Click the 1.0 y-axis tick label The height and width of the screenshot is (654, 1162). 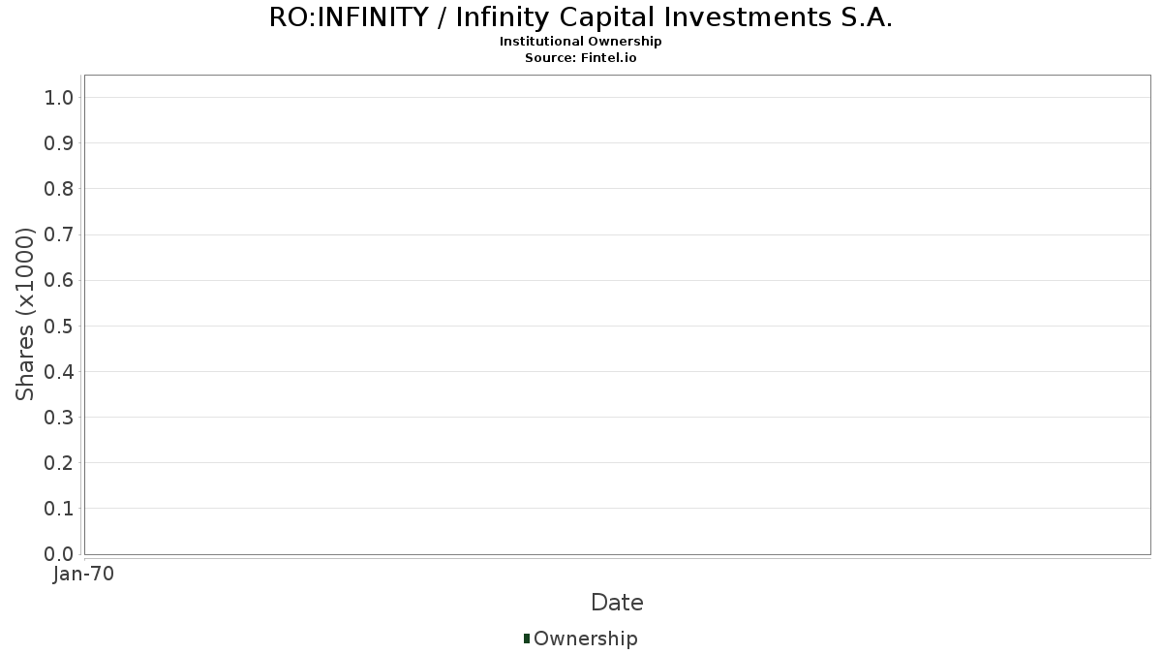[59, 97]
